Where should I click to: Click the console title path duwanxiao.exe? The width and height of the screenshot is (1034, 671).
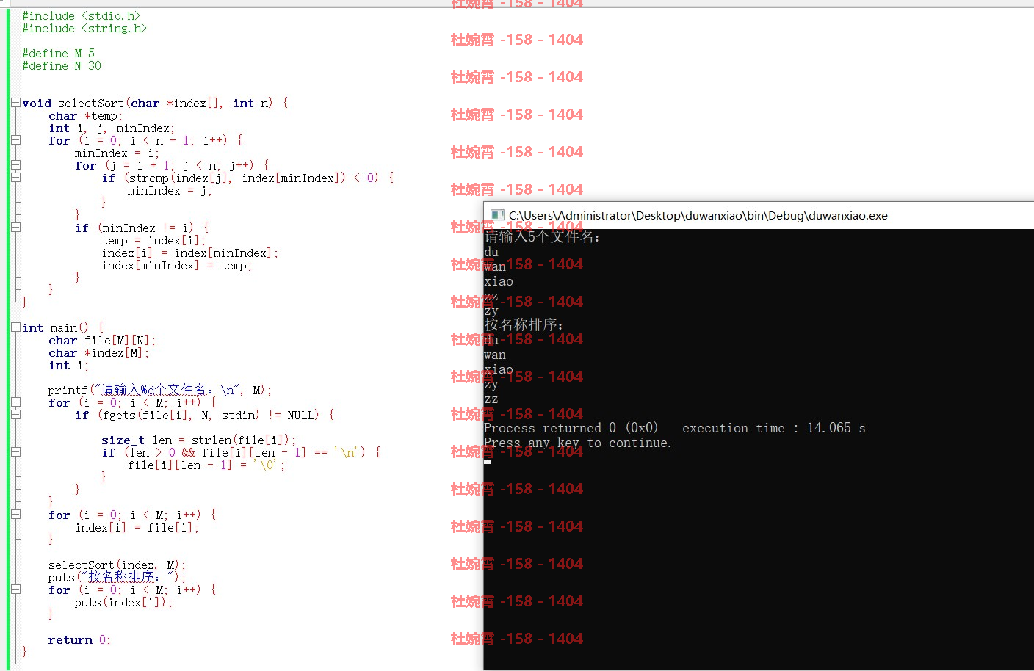pyautogui.click(x=698, y=215)
